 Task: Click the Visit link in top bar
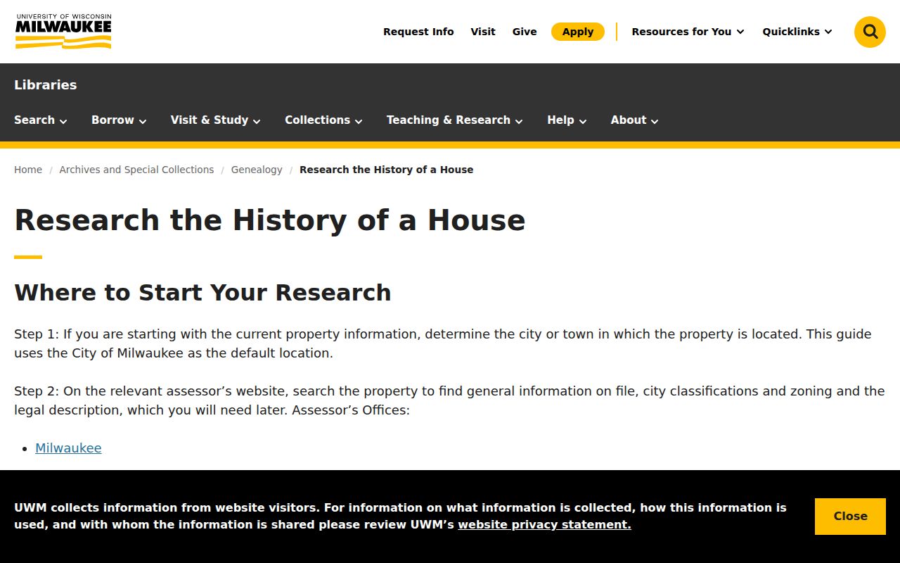coord(483,32)
